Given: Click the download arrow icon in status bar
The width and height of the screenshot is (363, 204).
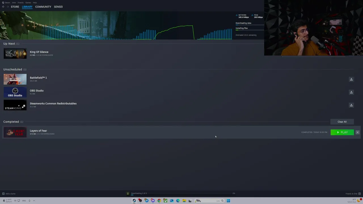Looking at the screenshot, I should tap(128, 194).
